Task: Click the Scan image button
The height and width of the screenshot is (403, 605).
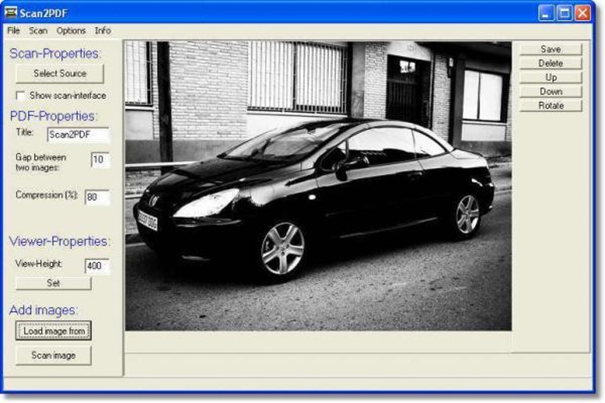Action: [53, 355]
